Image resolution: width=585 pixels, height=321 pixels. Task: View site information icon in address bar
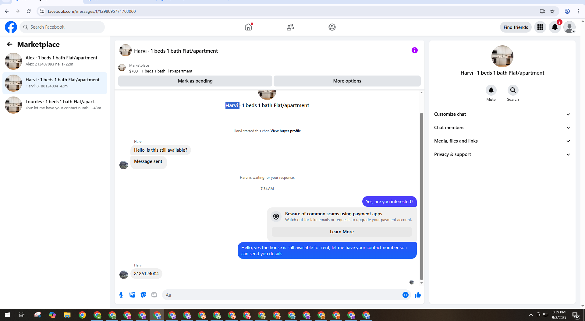click(x=42, y=11)
